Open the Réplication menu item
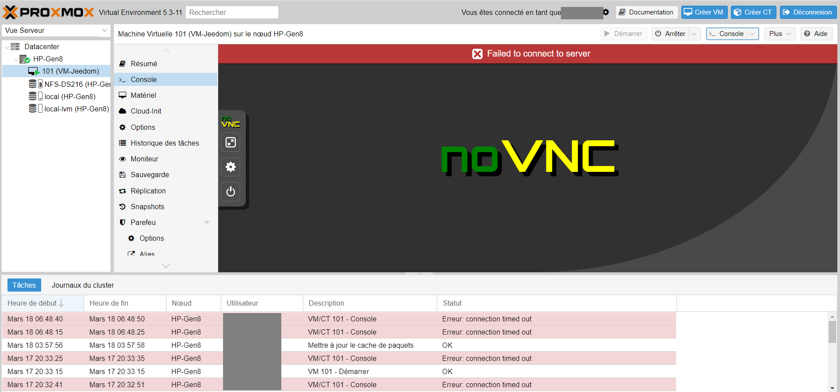This screenshot has height=392, width=840. pos(166,191)
